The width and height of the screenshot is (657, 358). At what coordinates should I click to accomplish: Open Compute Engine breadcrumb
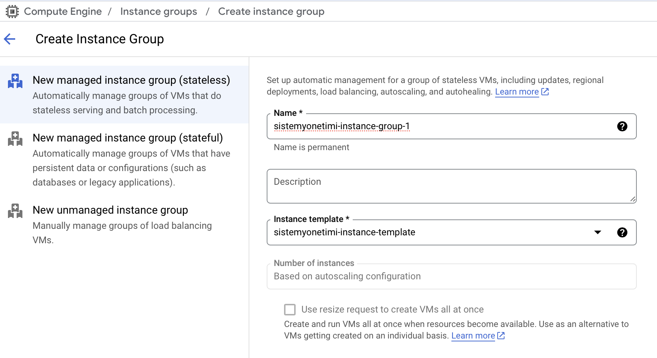(63, 12)
